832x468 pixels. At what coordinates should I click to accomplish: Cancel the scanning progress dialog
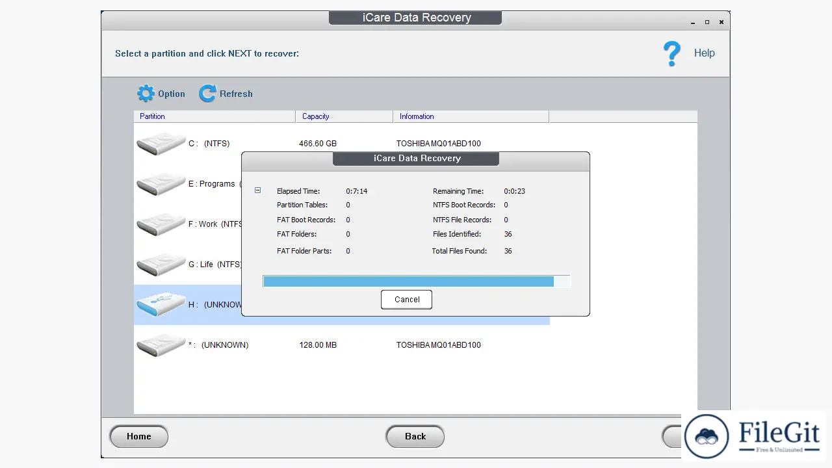pyautogui.click(x=407, y=300)
